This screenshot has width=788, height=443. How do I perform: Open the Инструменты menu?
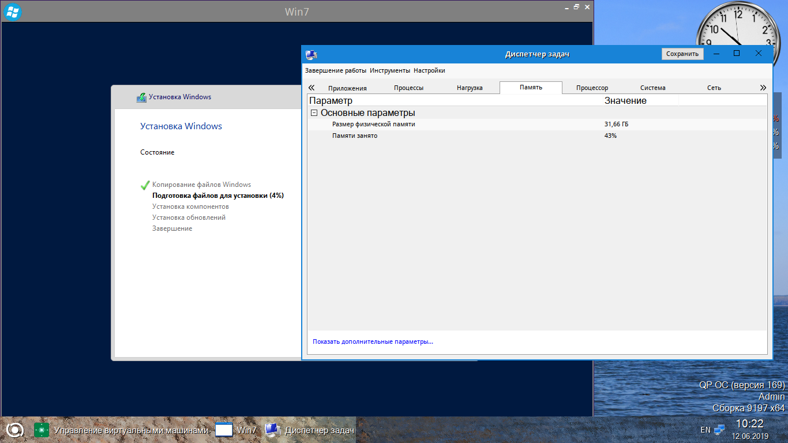tap(390, 70)
